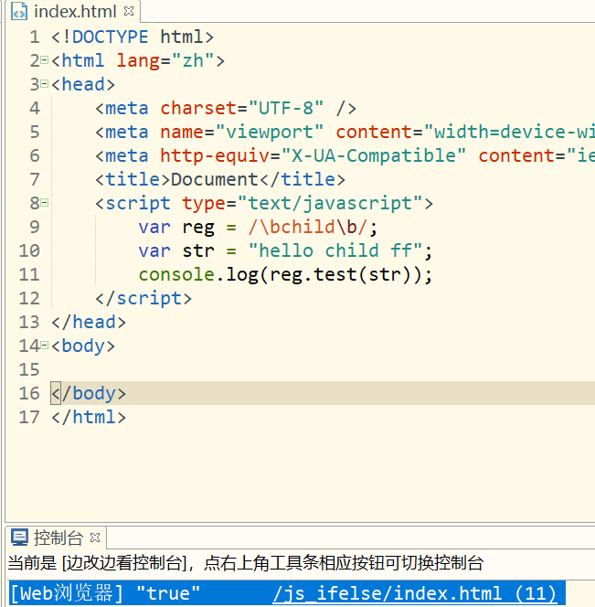Click the Document title text
Image resolution: width=595 pixels, height=607 pixels.
click(215, 179)
